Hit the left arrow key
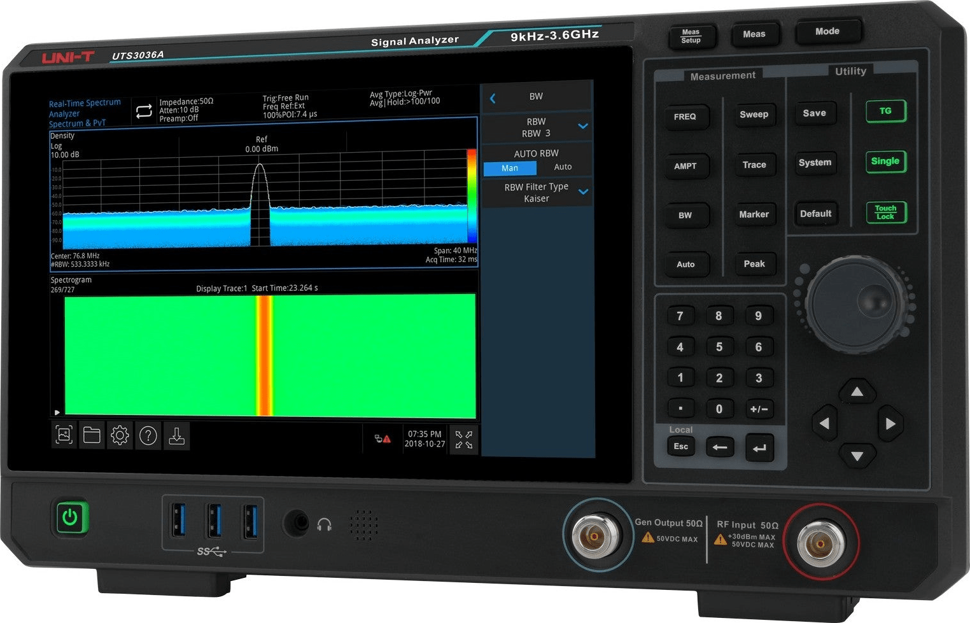This screenshot has width=970, height=623. click(824, 423)
